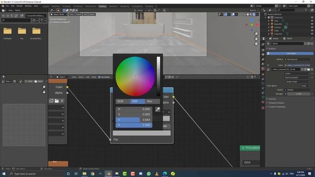Click the open-image folder icon beside urban courtyard hdr
The image size is (315, 177).
309,69
